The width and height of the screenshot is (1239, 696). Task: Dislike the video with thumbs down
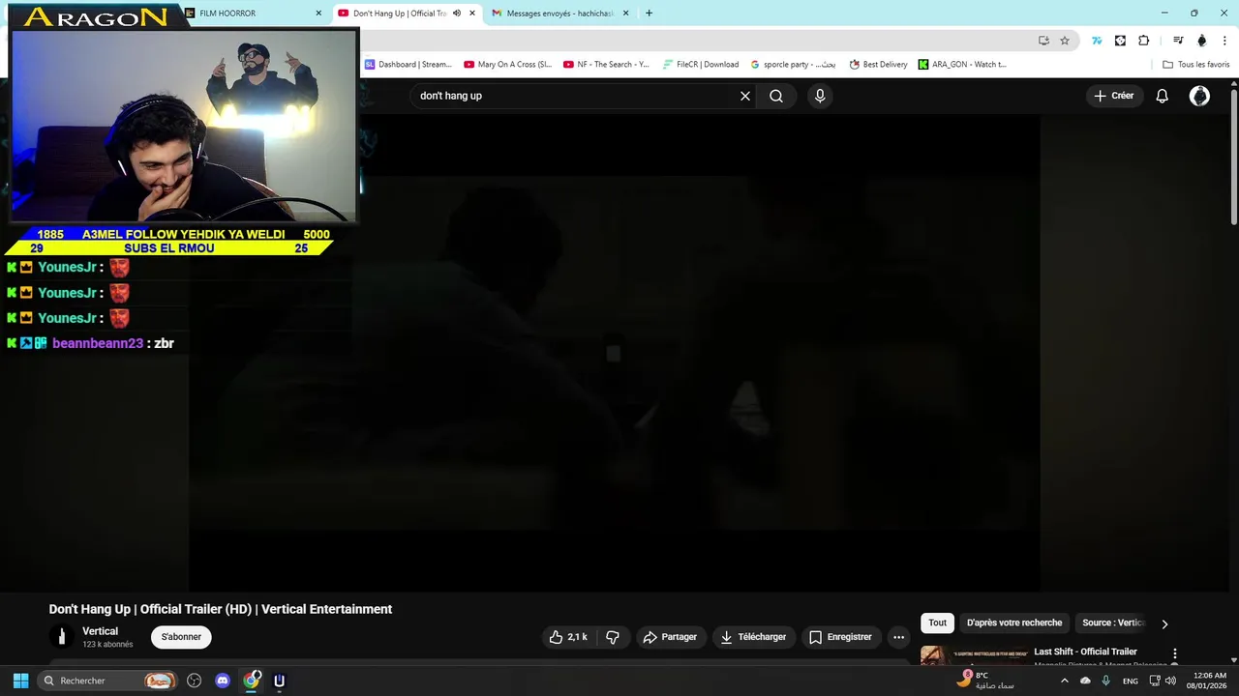coord(613,637)
